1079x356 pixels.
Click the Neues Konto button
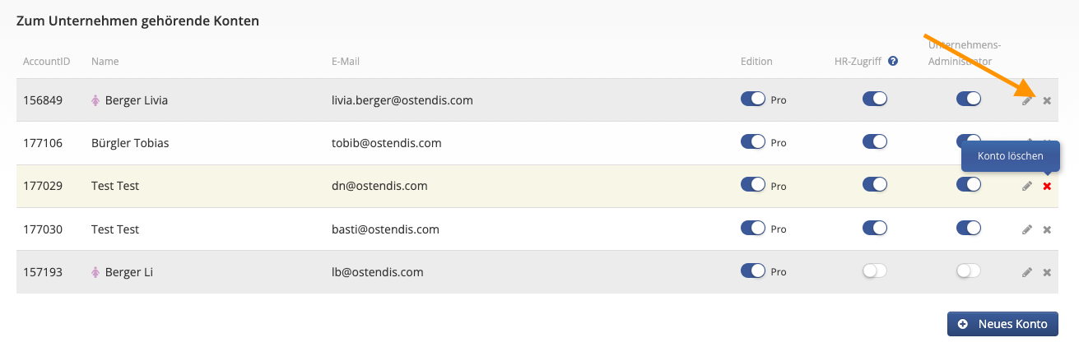(1002, 324)
